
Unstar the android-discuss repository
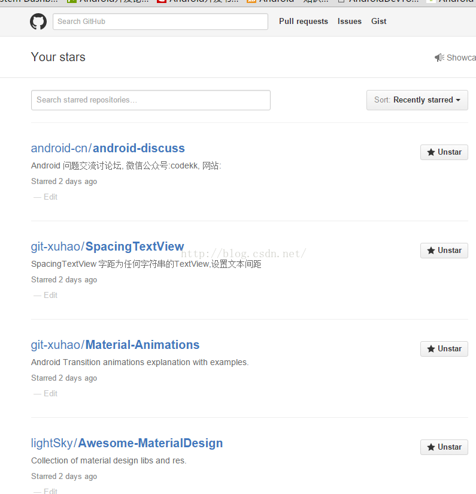[x=444, y=152]
